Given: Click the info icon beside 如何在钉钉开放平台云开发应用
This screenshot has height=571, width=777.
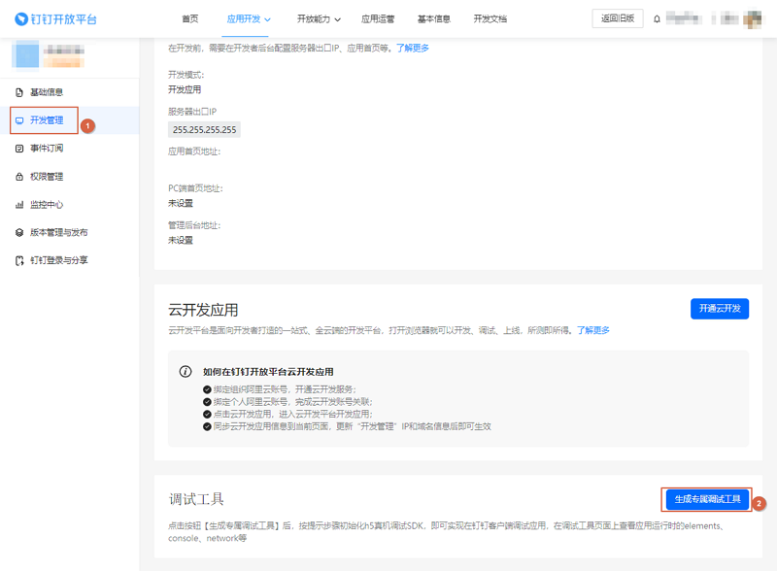Looking at the screenshot, I should pyautogui.click(x=186, y=371).
